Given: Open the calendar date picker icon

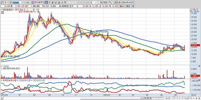Looking at the screenshot, I should [133, 3].
